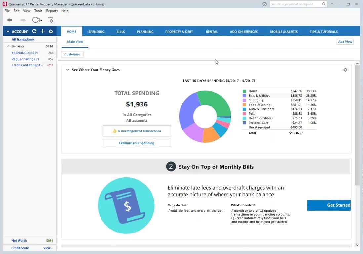Click the One Step Update refresh icon

(35, 20)
